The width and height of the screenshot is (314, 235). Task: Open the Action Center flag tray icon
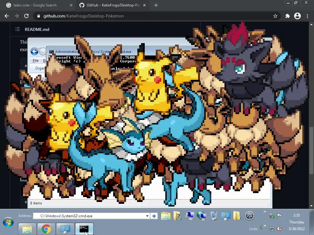(279, 215)
